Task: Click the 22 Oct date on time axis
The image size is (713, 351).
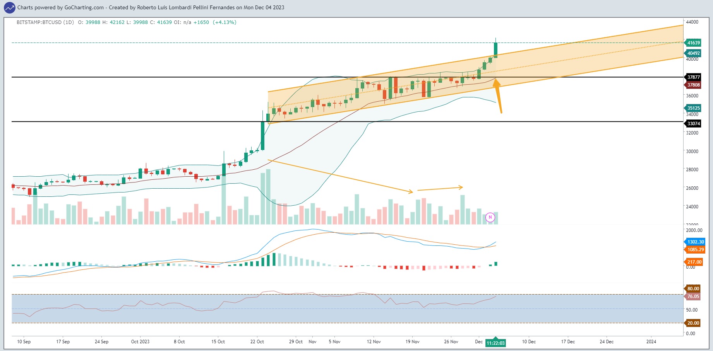Action: point(257,342)
